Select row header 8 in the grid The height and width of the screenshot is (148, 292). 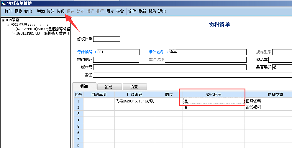78,145
